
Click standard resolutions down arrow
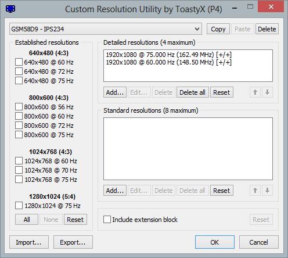[x=267, y=191]
